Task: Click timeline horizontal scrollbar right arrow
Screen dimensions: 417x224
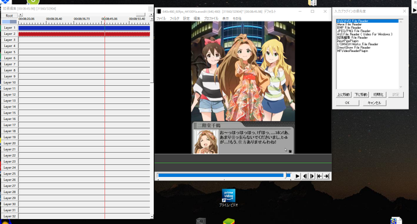Action: (x=151, y=15)
